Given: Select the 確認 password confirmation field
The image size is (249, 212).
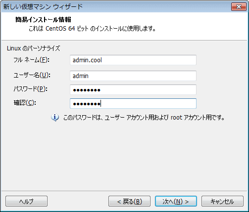Looking at the screenshot, I should coord(133,104).
